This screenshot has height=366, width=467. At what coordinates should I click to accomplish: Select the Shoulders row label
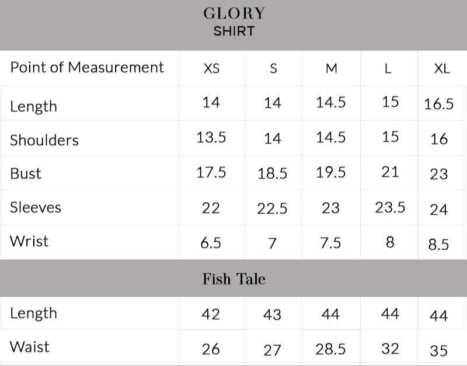(44, 140)
